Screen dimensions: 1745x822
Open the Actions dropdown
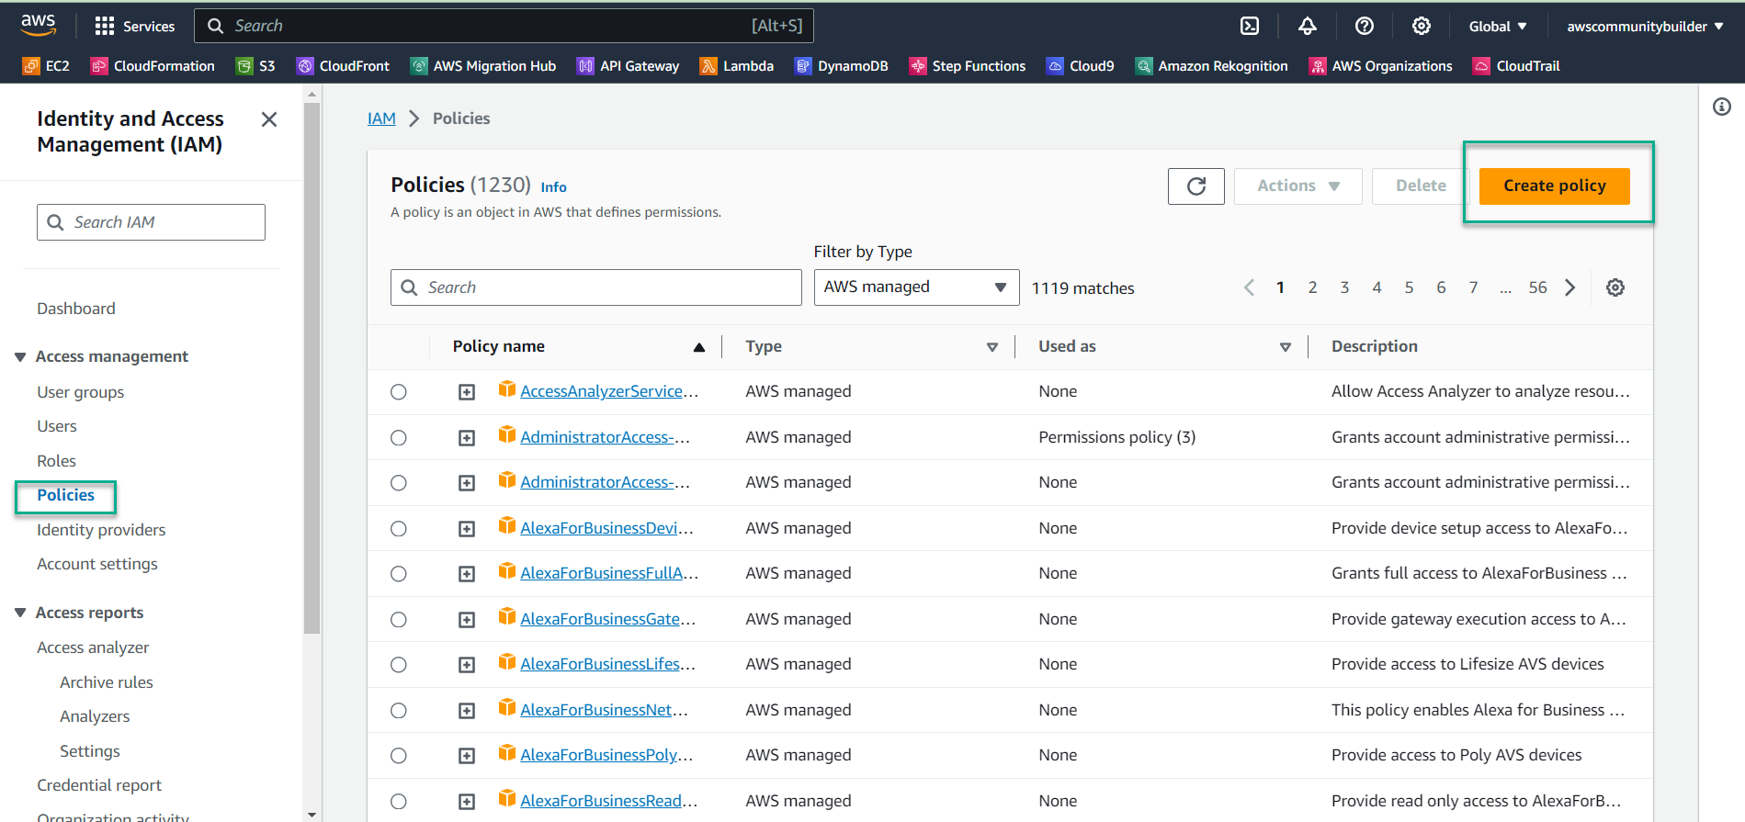coord(1297,186)
